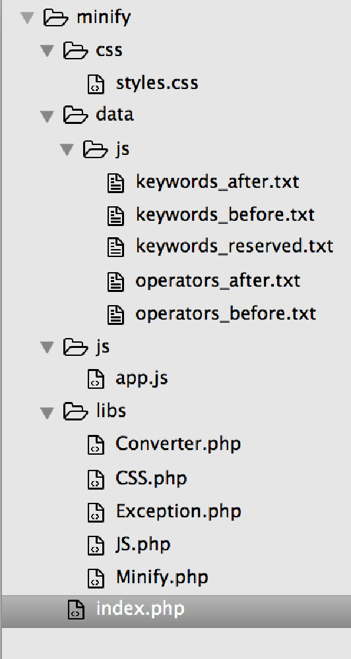Select keywords_reserved.txt in the tree

234,246
